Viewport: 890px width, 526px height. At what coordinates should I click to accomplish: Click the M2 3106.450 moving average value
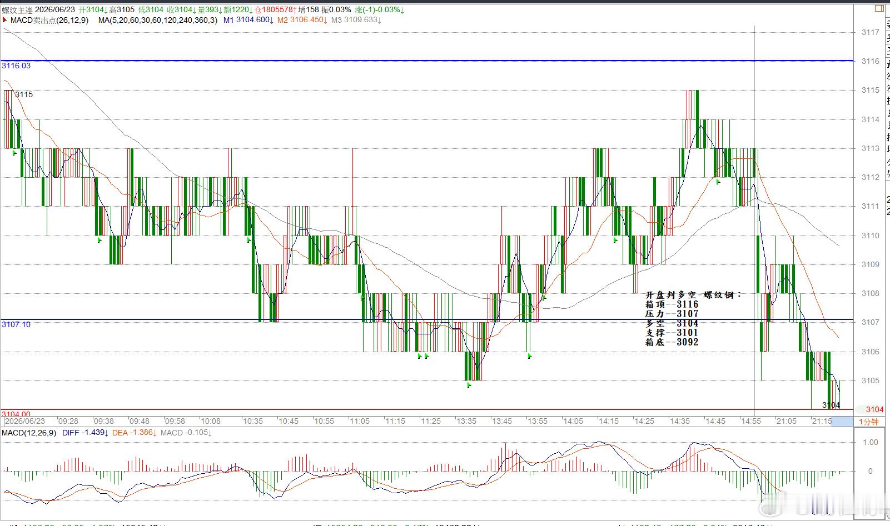[301, 20]
